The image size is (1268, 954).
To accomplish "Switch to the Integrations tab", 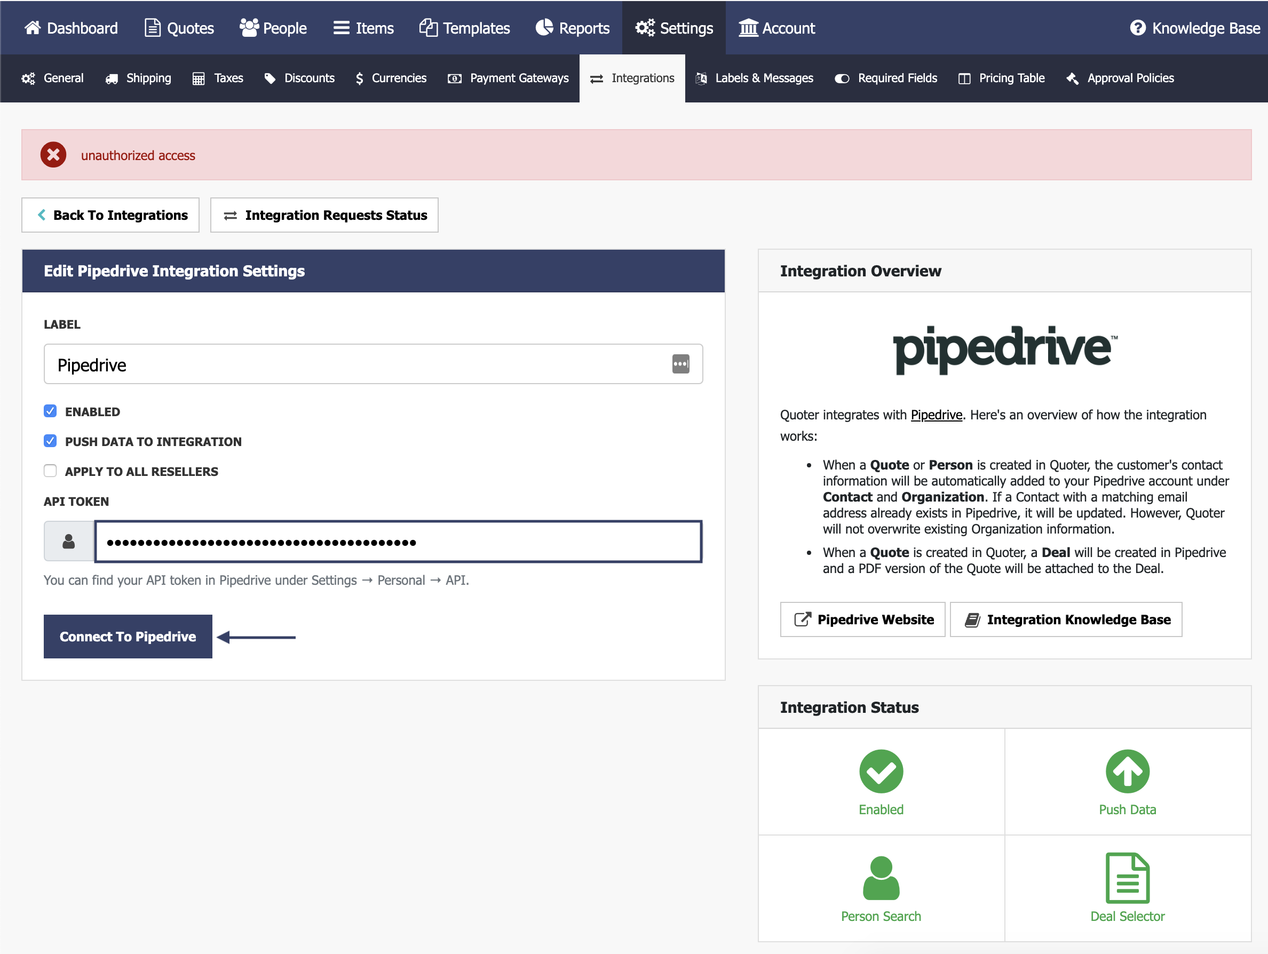I will [x=632, y=78].
